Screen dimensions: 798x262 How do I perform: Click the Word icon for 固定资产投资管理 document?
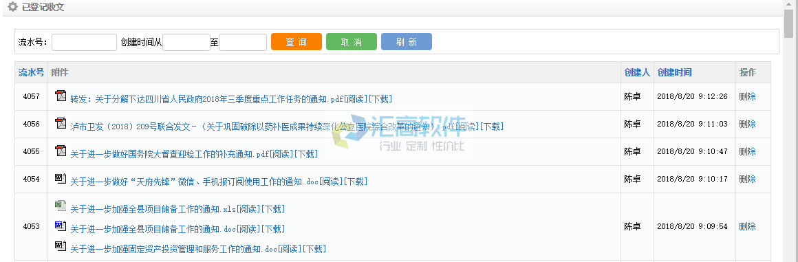61,245
